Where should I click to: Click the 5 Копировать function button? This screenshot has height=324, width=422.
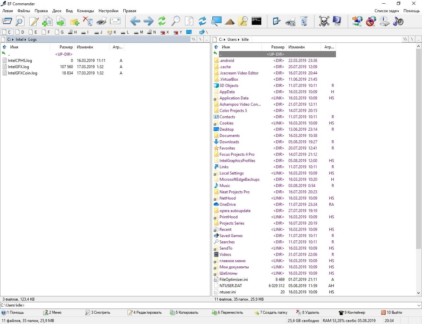(x=184, y=312)
